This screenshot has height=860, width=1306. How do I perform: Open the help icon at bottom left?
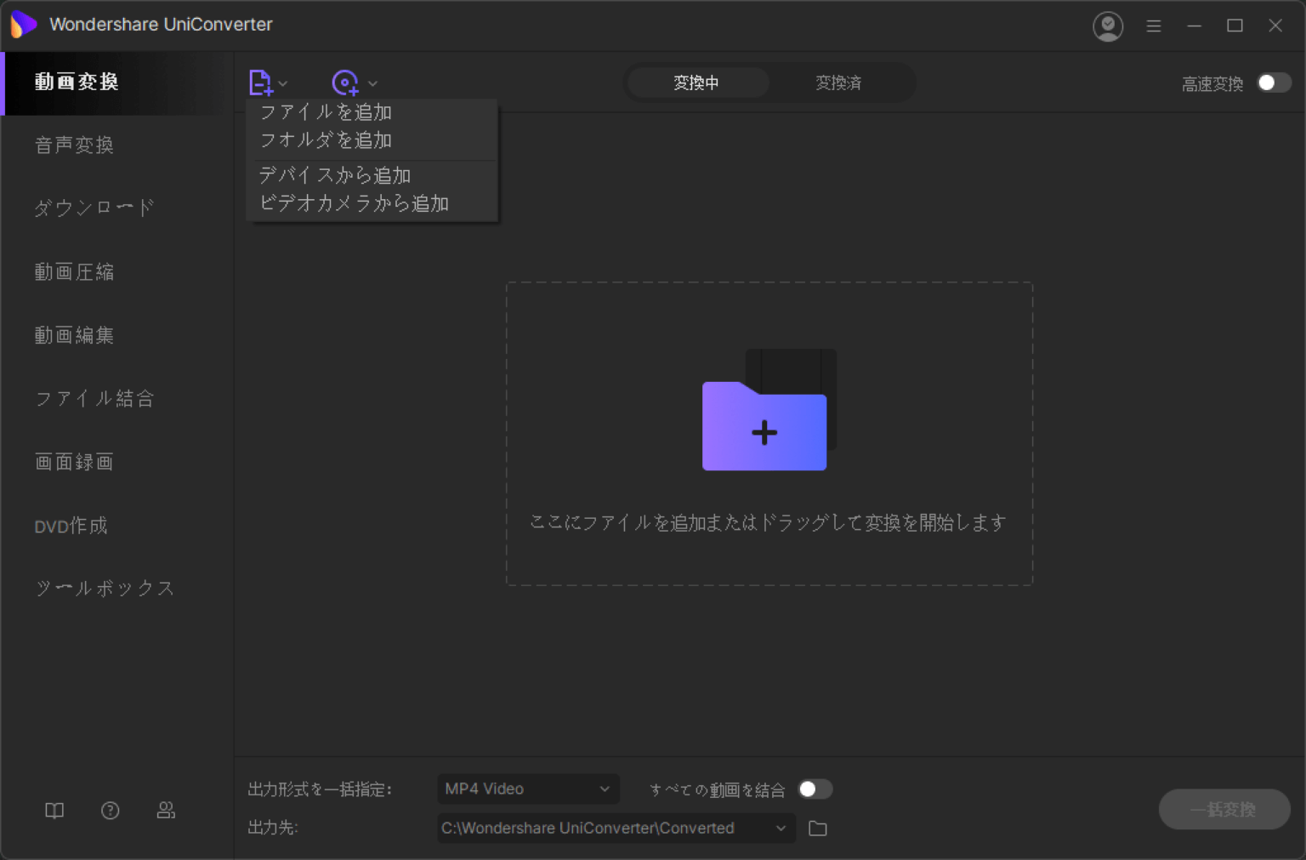[x=110, y=810]
